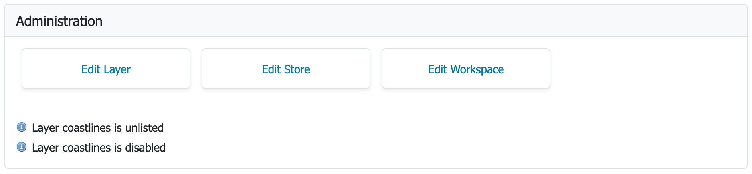Click the word "unlisted" in the notice
Screen dimensions: 752x174
144,128
